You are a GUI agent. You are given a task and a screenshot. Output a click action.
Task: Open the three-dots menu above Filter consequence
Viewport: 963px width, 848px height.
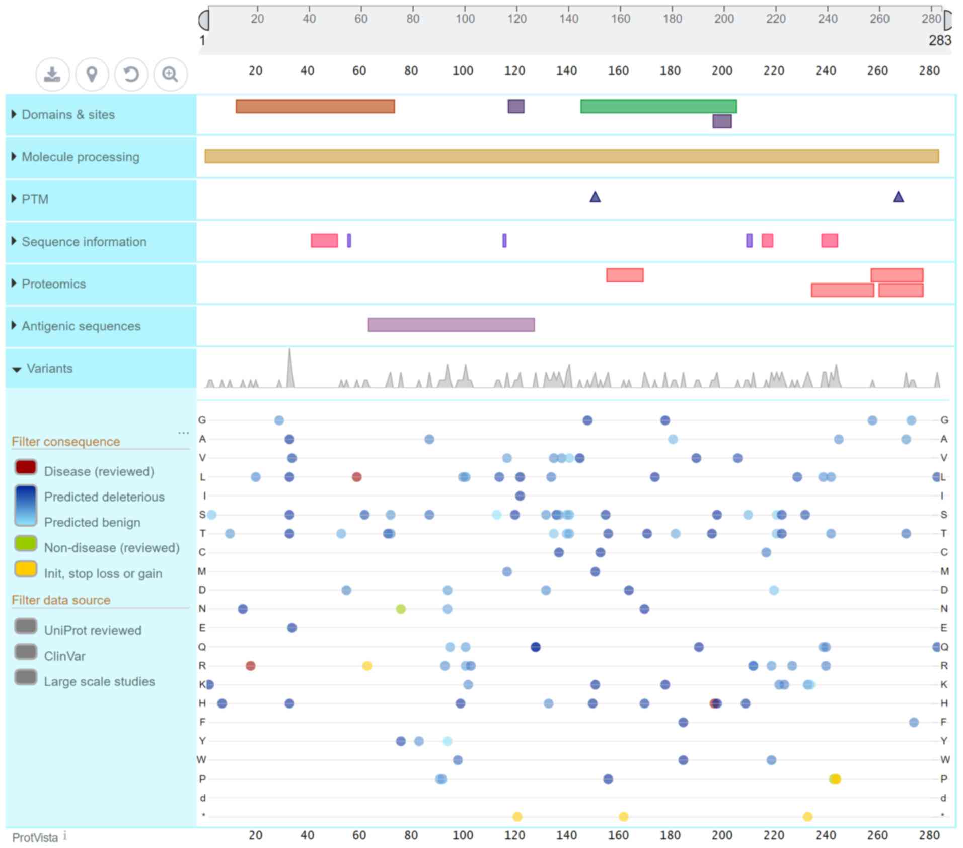coord(183,433)
